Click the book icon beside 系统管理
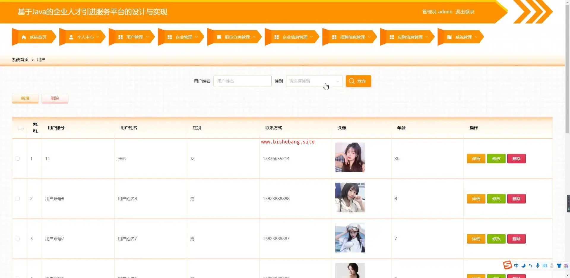The image size is (570, 278). 449,37
